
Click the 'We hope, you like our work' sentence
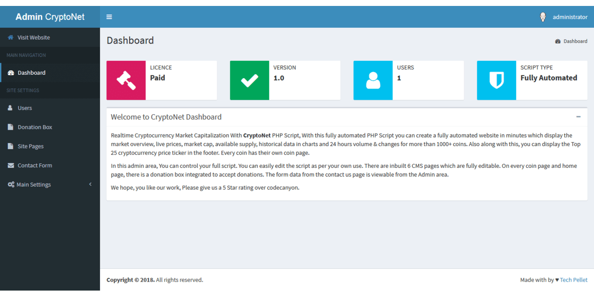[205, 188]
